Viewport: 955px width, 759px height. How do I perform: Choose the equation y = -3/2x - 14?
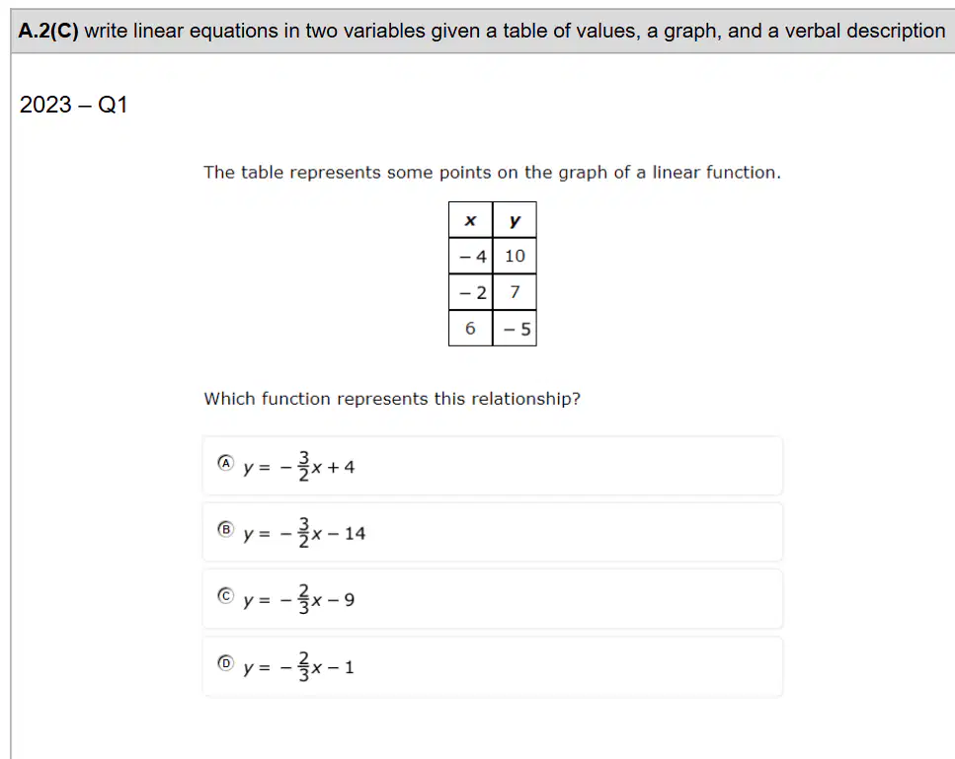(x=304, y=533)
